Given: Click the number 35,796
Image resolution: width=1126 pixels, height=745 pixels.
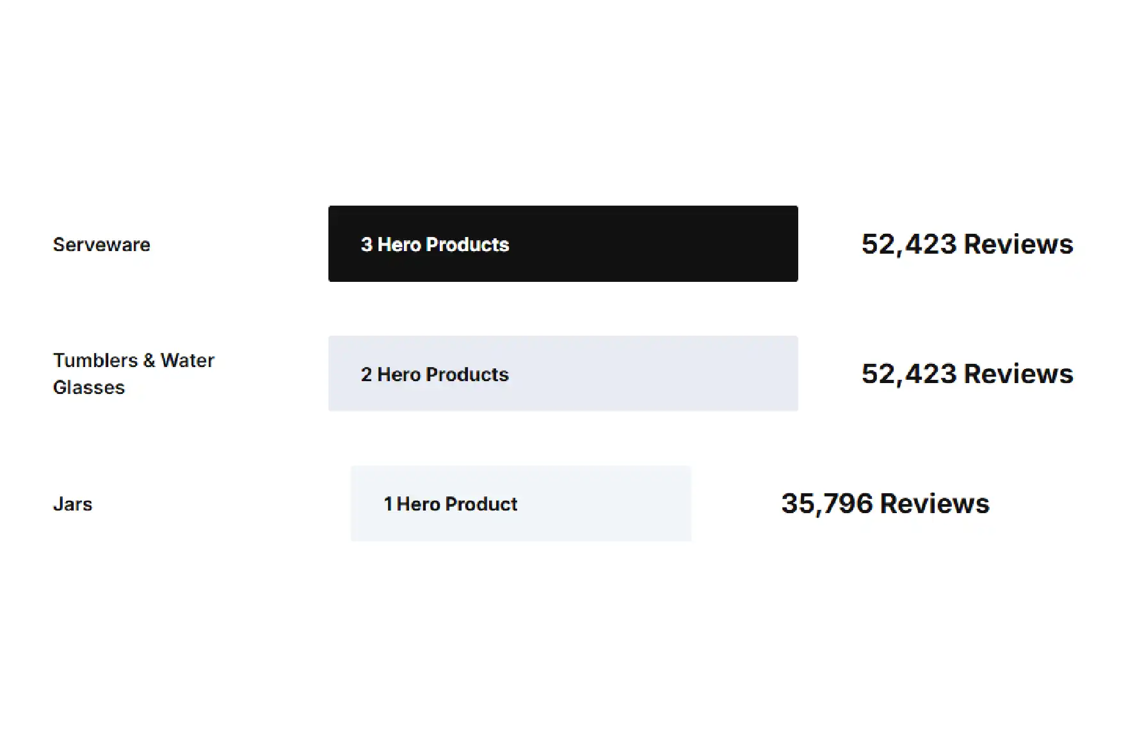Looking at the screenshot, I should click(x=826, y=504).
